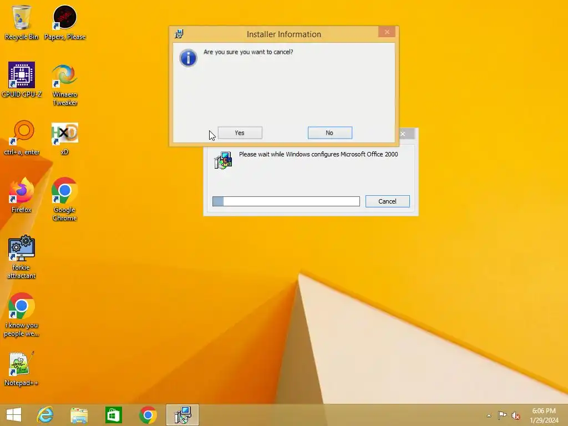Open the taskbar clock showing 6:06 PM

pos(544,415)
